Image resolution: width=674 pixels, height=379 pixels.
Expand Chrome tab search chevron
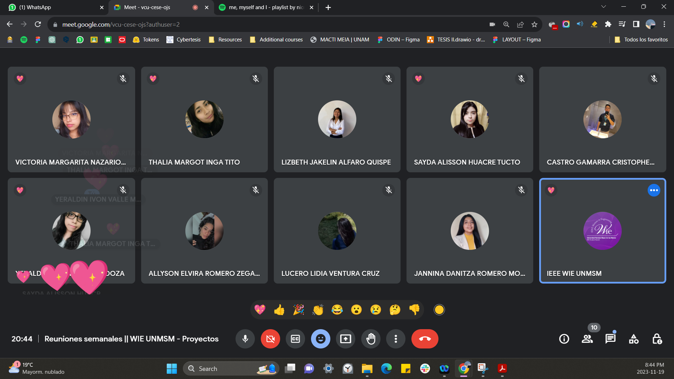(x=603, y=7)
